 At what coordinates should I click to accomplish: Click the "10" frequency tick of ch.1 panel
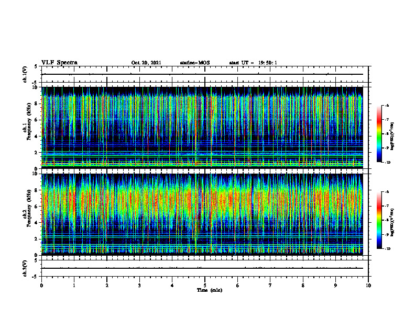35,87
